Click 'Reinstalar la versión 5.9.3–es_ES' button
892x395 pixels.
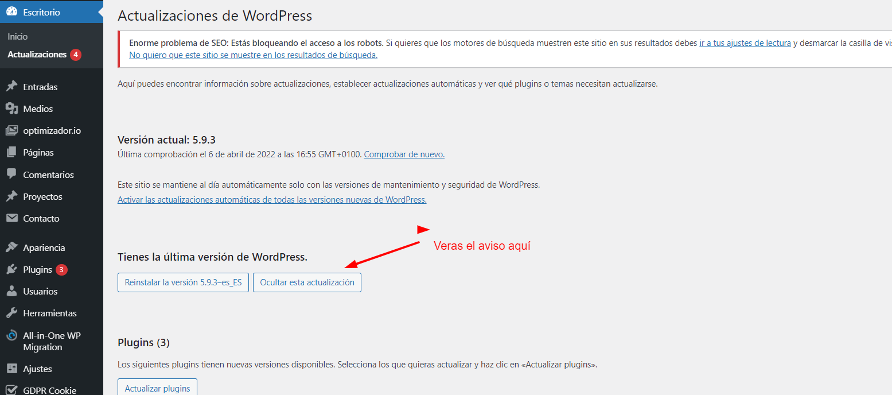tap(183, 282)
